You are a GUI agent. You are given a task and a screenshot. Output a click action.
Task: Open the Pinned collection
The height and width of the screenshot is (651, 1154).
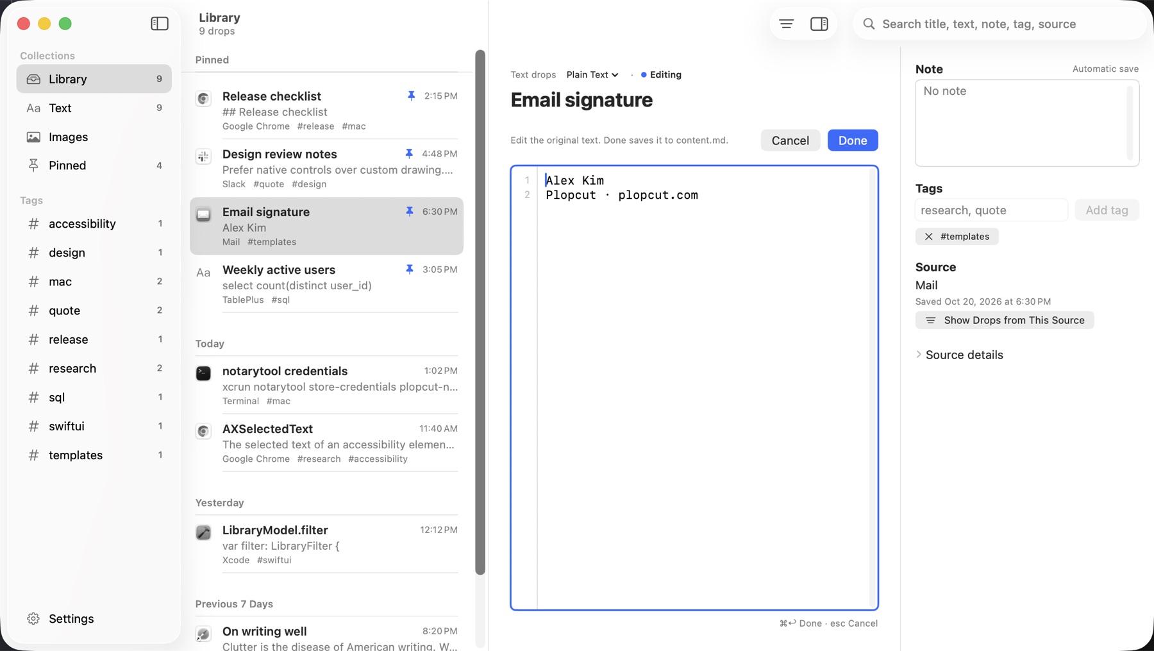[94, 165]
